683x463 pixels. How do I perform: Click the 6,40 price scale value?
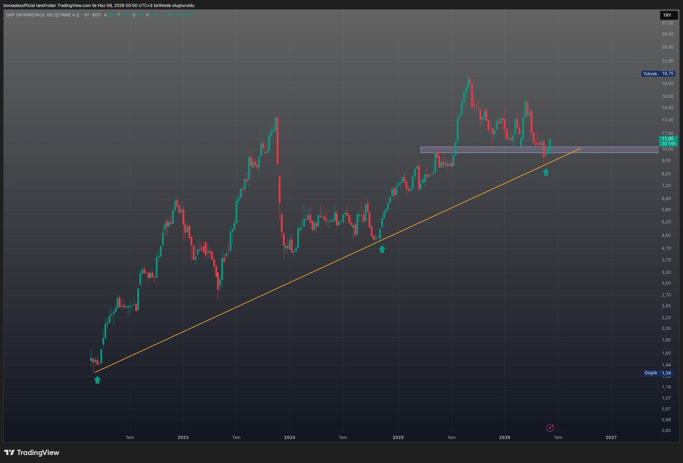click(x=668, y=198)
